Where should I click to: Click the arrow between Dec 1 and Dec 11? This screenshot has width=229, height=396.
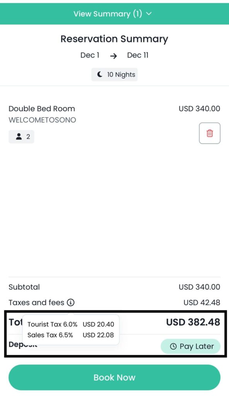113,55
